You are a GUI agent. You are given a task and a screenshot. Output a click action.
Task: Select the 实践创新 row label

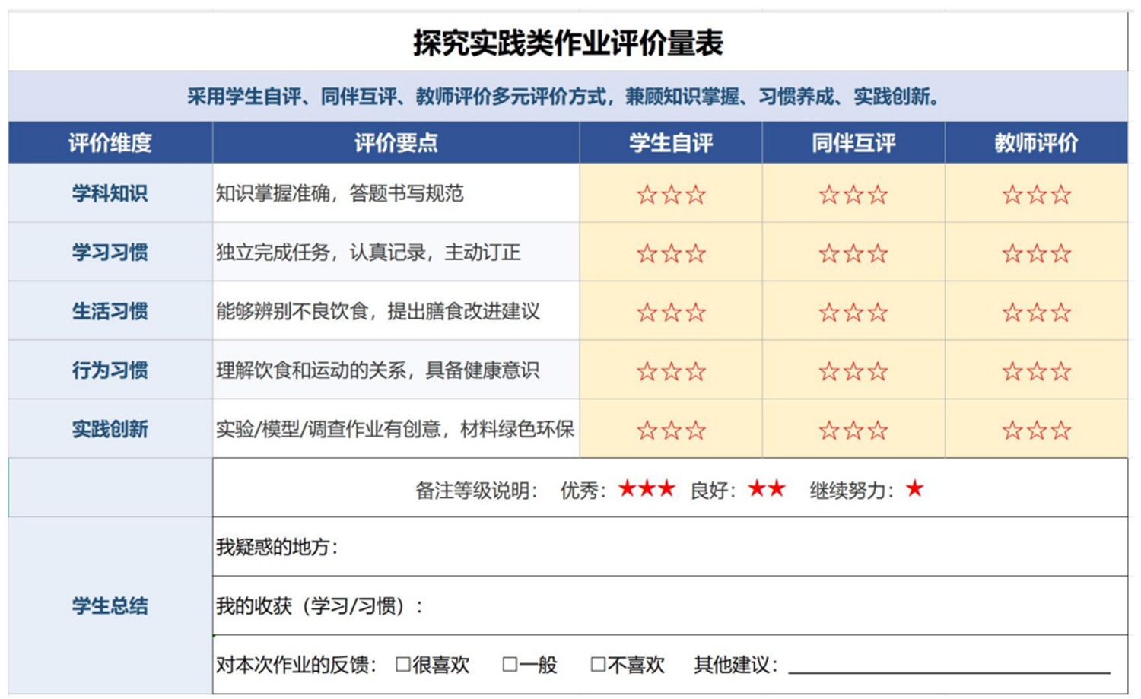pyautogui.click(x=110, y=429)
